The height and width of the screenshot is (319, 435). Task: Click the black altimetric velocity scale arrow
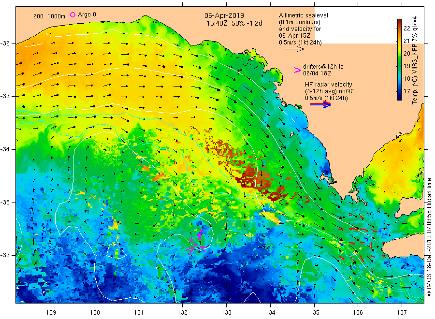click(x=294, y=49)
